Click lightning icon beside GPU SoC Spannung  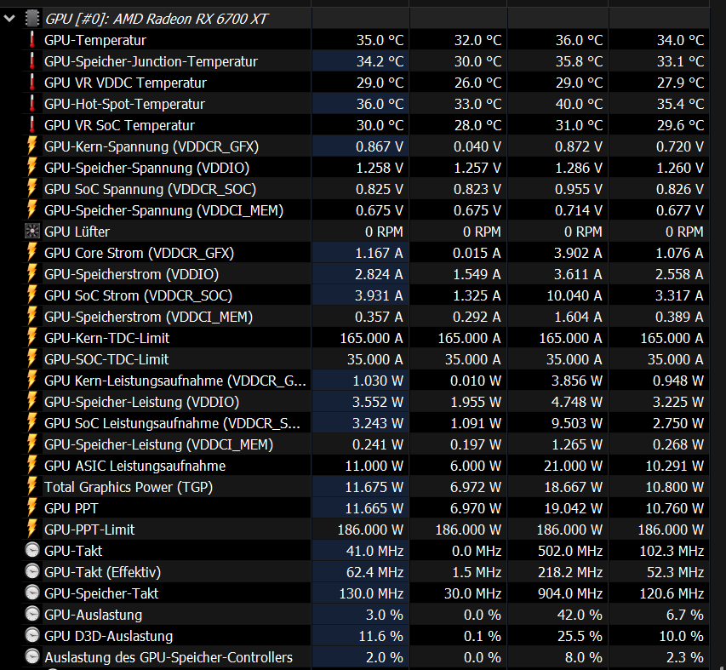pos(32,189)
